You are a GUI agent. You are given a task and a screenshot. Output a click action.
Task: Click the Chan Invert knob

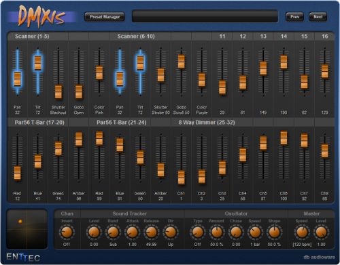coord(67,232)
